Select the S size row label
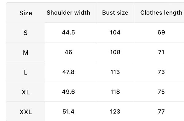 [x=25, y=33]
